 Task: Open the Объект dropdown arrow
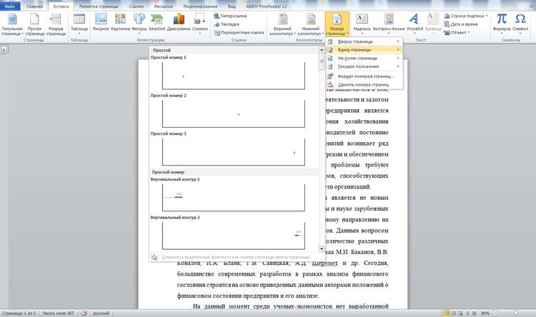(469, 33)
